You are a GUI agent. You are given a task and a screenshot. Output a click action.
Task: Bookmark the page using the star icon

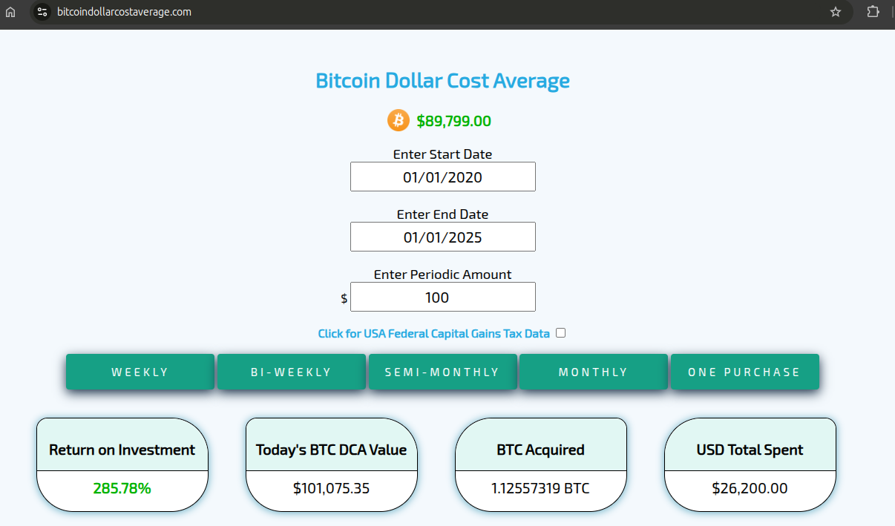[835, 12]
